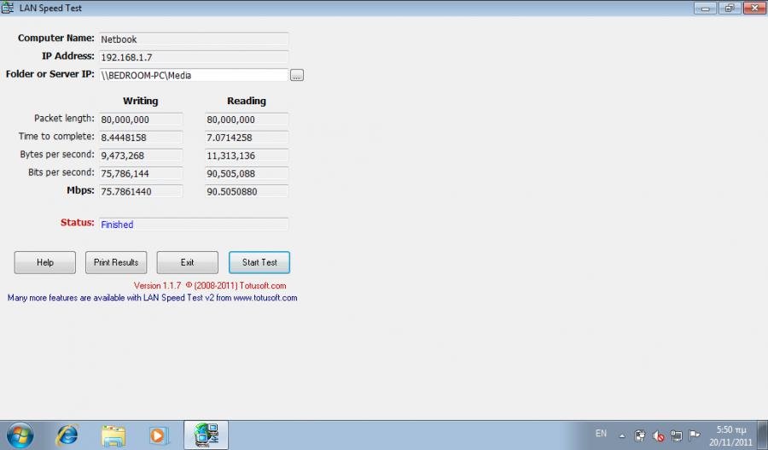Open Windows Explorer folder icon in taskbar

[x=113, y=435]
